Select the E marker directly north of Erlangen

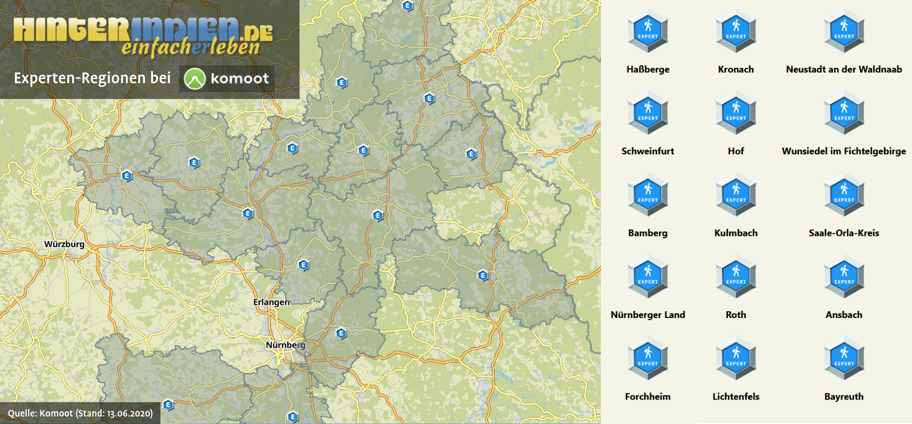click(x=303, y=265)
